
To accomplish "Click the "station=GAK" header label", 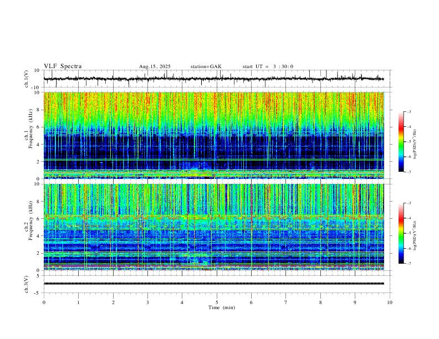I will (206, 66).
